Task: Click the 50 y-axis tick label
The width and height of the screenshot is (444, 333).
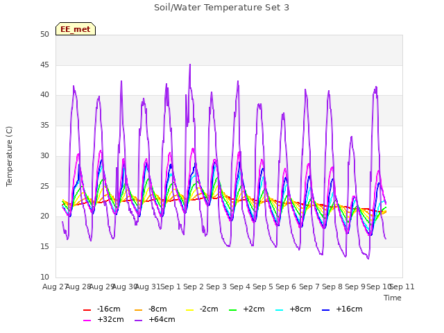Action: [x=44, y=34]
